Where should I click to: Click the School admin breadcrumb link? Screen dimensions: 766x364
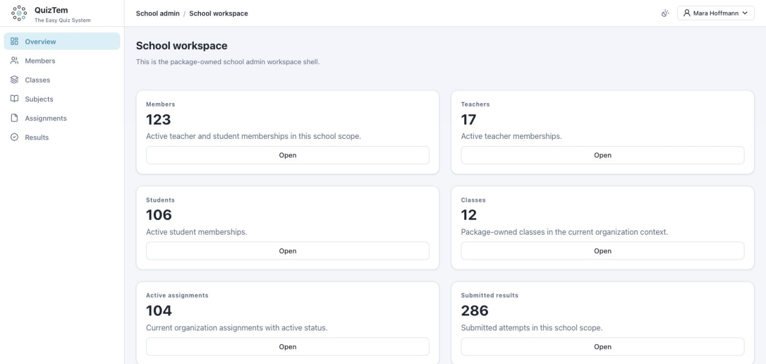coord(157,13)
